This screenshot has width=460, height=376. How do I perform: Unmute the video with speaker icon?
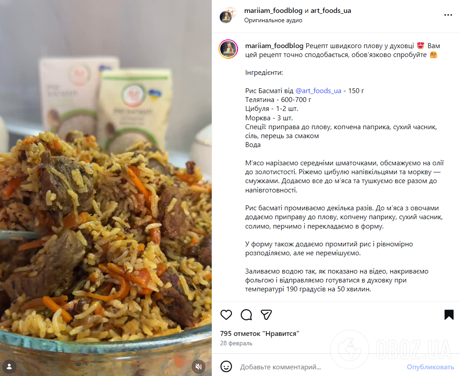click(199, 366)
